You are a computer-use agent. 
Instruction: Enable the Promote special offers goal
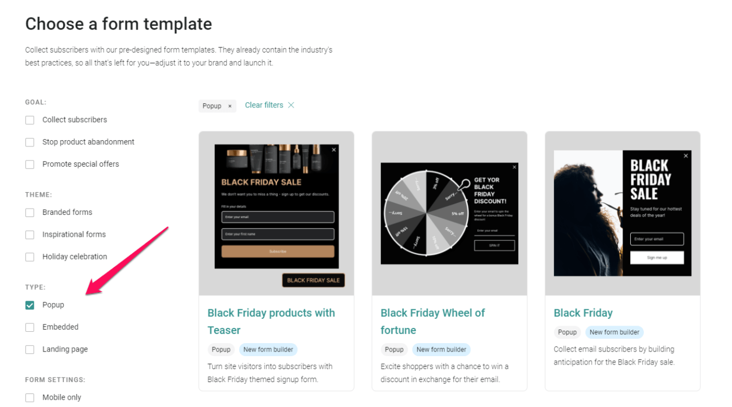point(29,164)
